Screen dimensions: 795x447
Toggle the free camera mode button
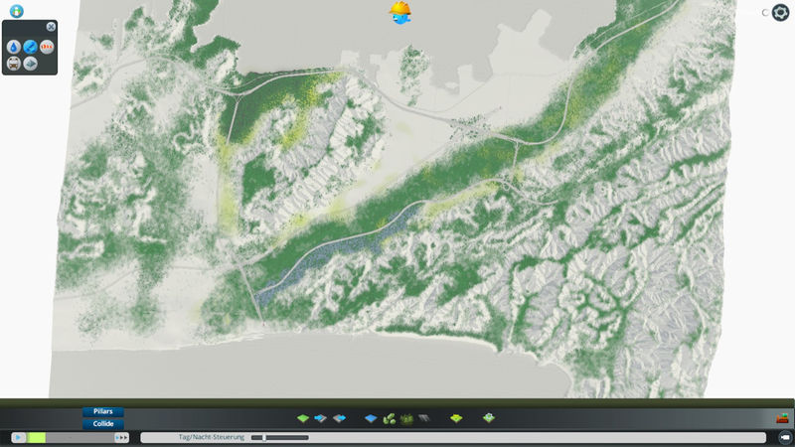pos(783,437)
